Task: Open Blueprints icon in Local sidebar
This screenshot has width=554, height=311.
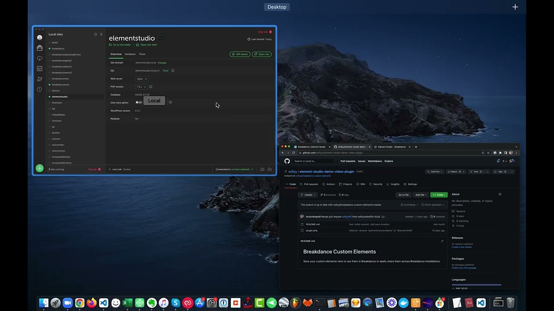Action: [x=40, y=69]
